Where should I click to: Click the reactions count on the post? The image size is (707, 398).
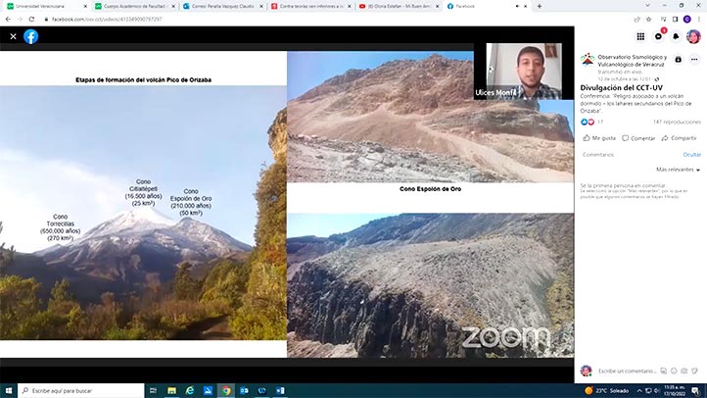592,122
